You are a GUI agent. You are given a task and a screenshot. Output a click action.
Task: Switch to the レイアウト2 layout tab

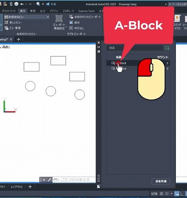click(16, 187)
